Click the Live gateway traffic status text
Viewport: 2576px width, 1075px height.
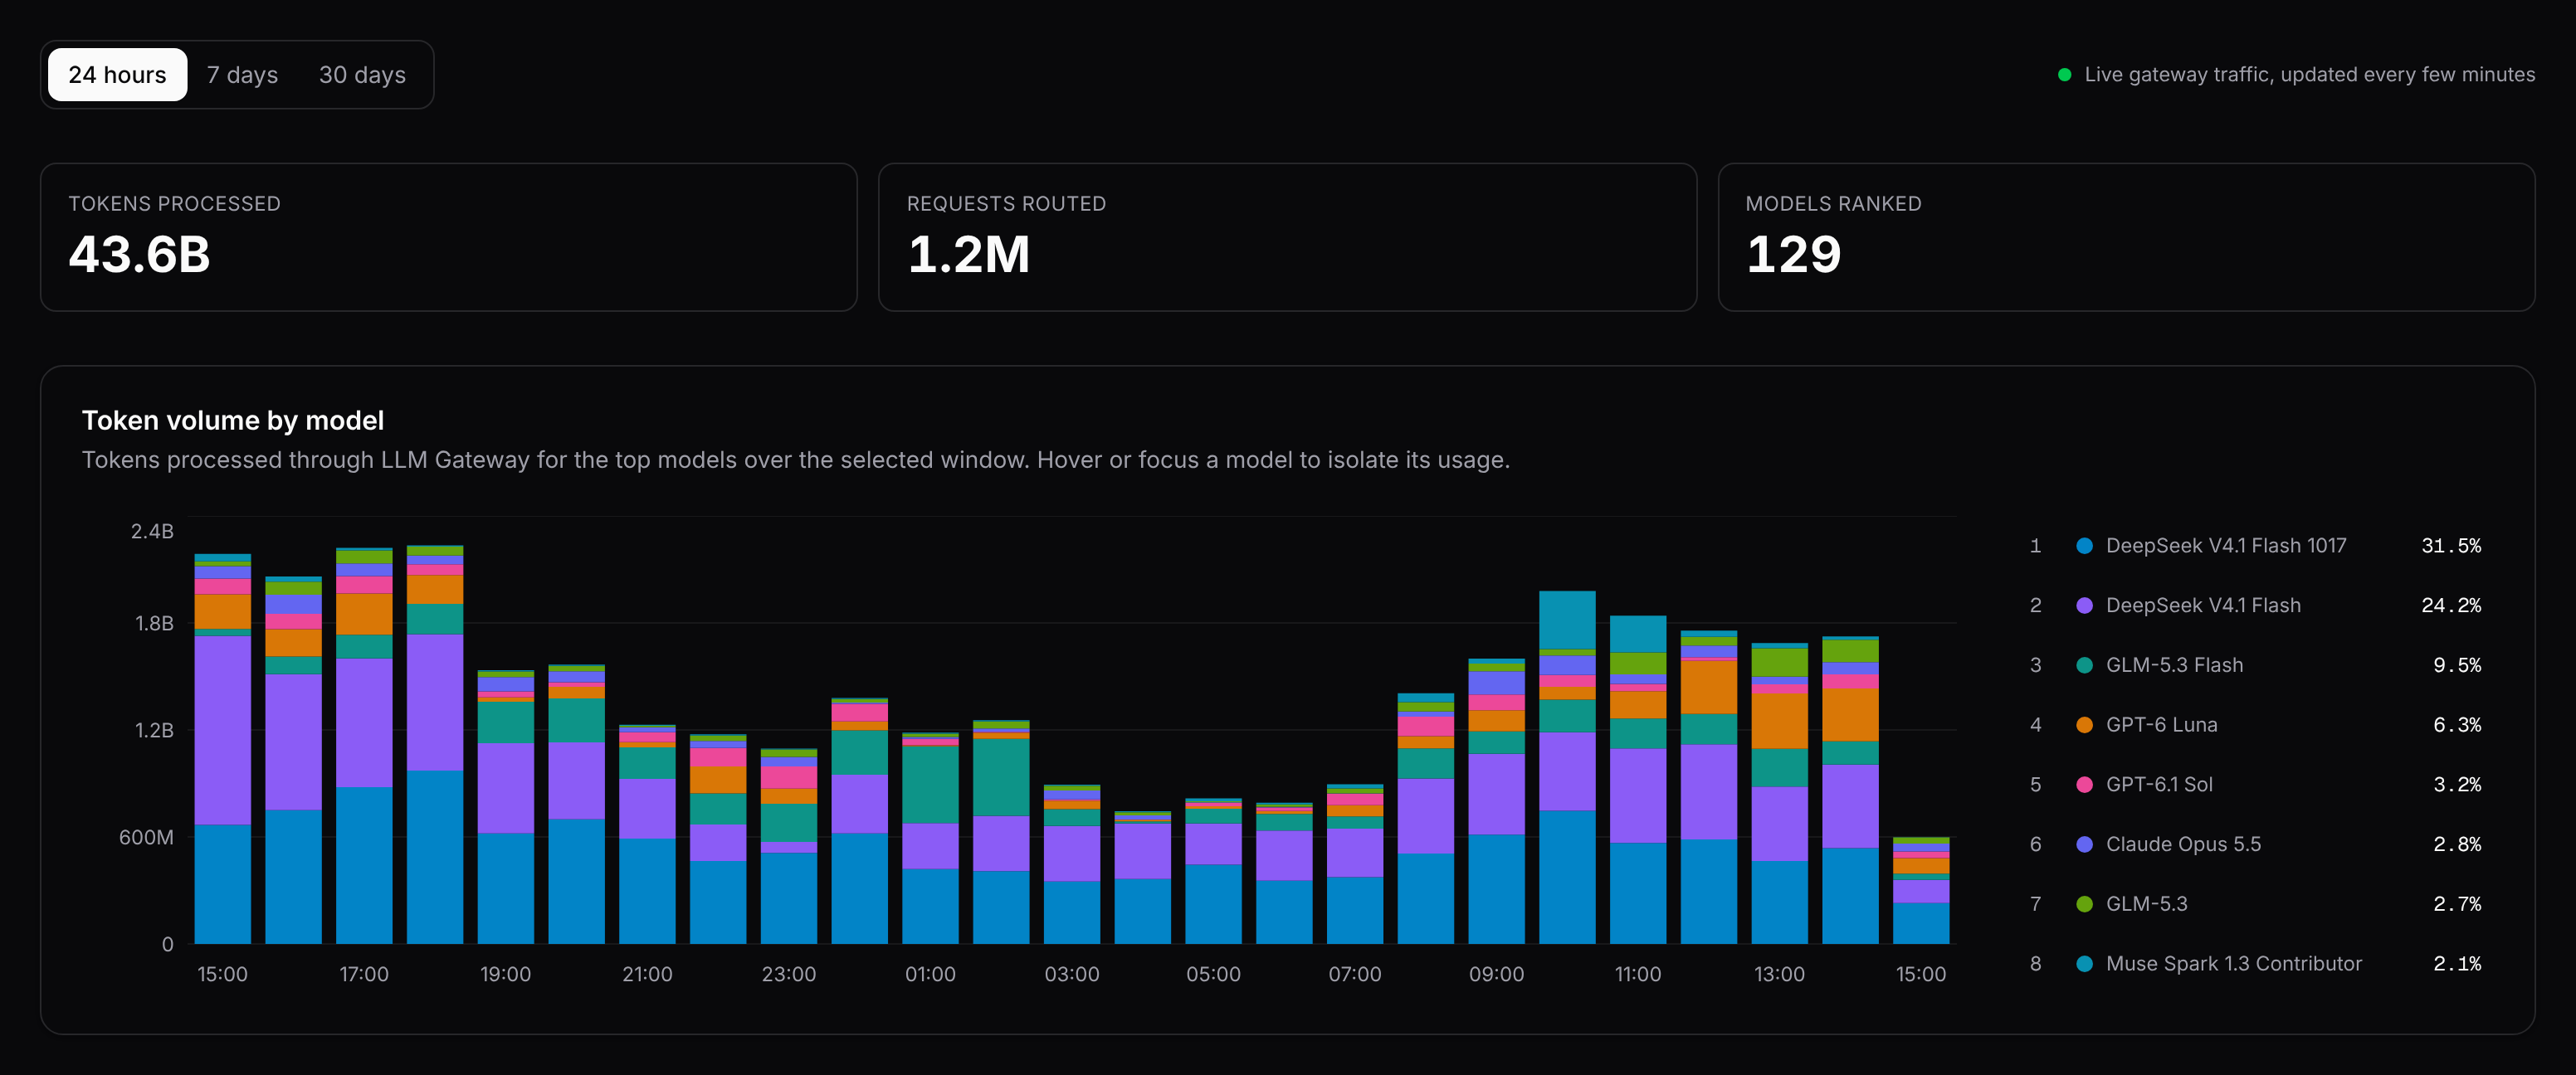pos(2309,75)
